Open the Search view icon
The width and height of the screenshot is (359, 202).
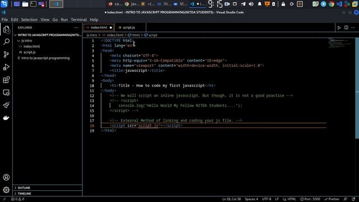click(x=6, y=42)
